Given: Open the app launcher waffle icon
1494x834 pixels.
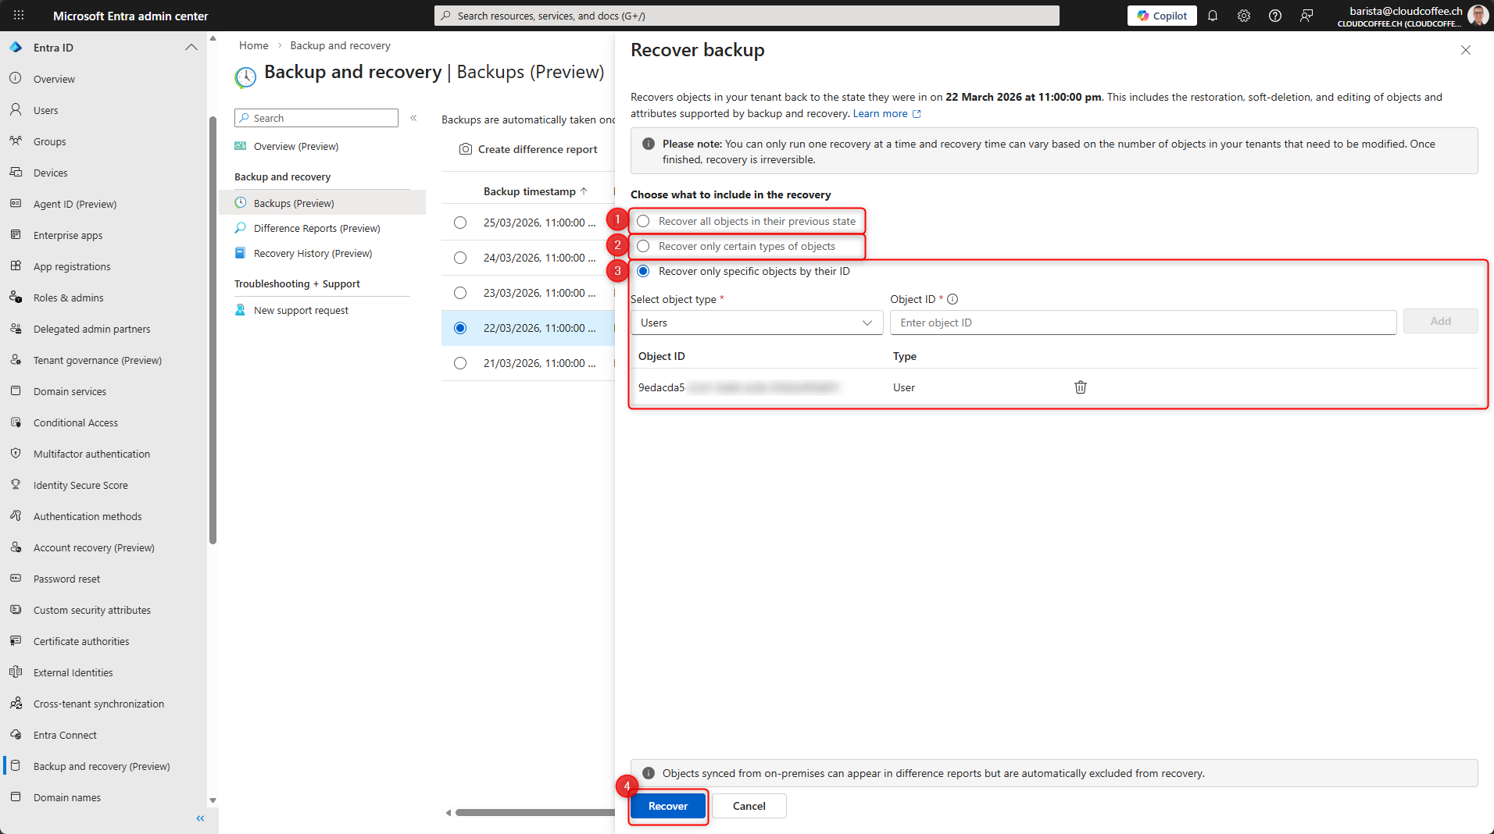Looking at the screenshot, I should (19, 16).
